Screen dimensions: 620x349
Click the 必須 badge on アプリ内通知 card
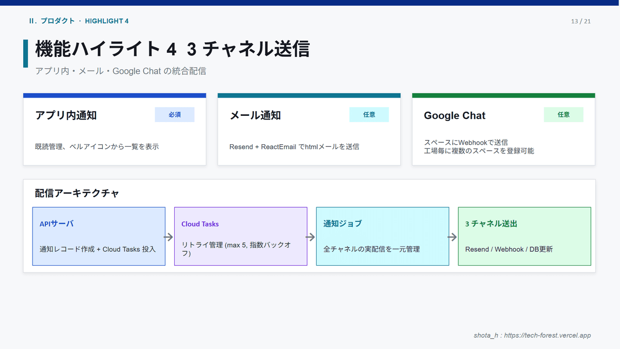175,114
